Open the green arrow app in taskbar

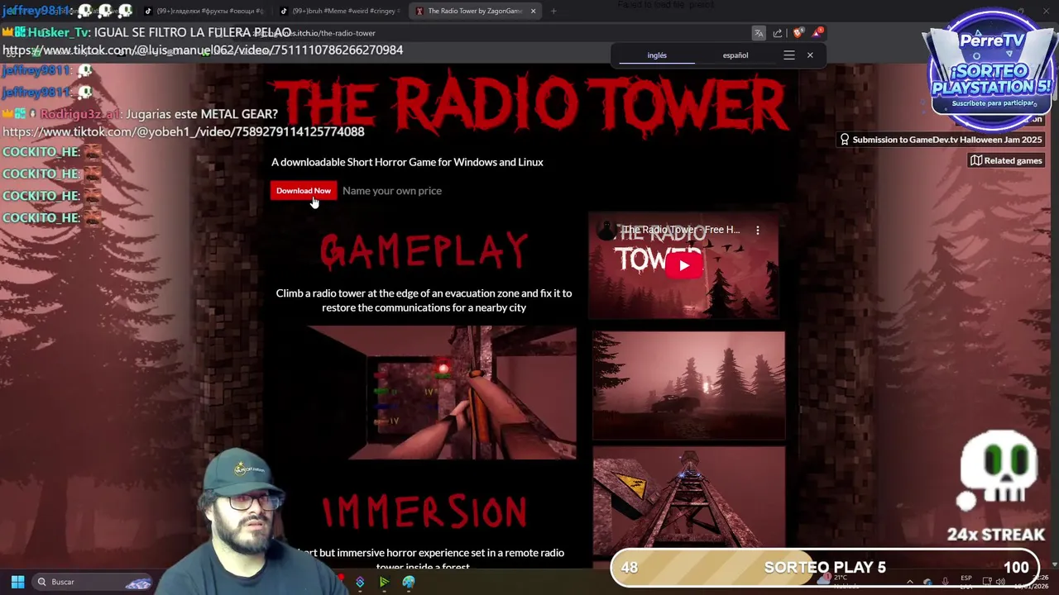click(384, 582)
